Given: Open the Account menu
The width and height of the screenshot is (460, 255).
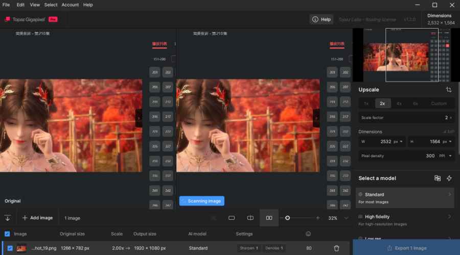Looking at the screenshot, I should [x=70, y=5].
